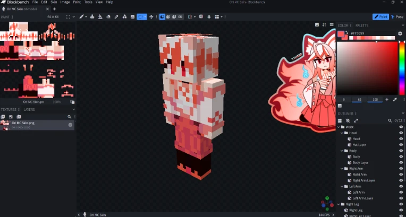Open the View menu

click(99, 2)
